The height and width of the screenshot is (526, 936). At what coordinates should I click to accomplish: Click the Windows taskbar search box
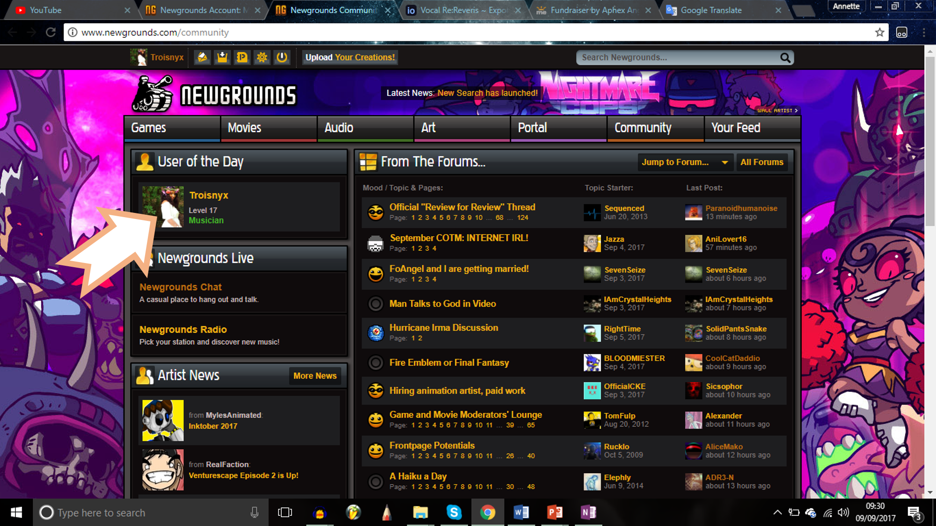pos(151,512)
